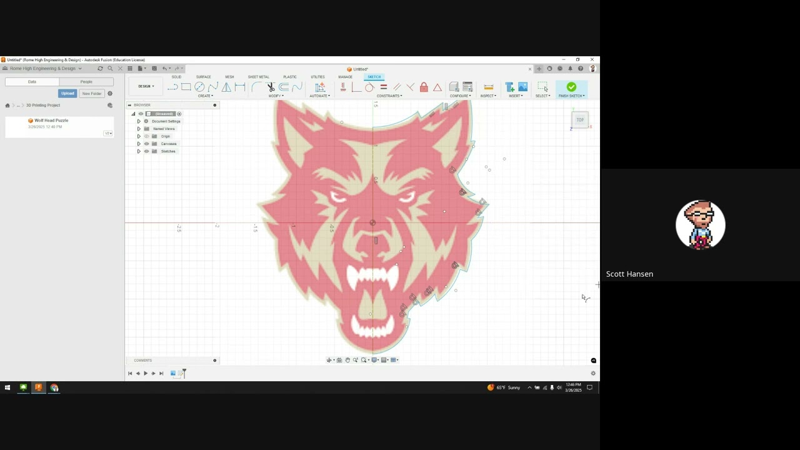This screenshot has width=800, height=450.
Task: Select the Fit Point Spline tool
Action: click(213, 87)
